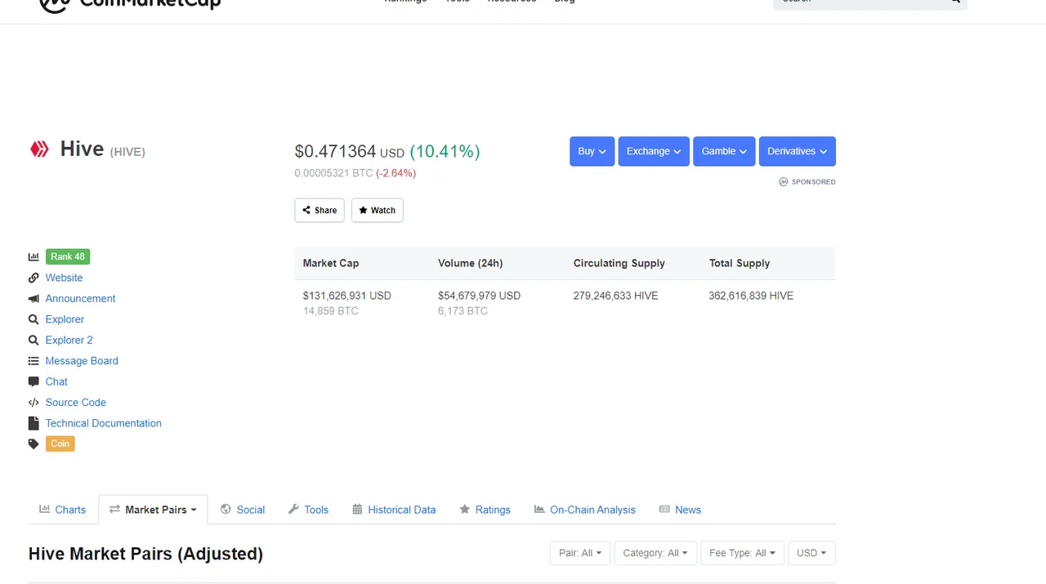Open the Chat link
The height and width of the screenshot is (584, 1046).
pos(56,381)
